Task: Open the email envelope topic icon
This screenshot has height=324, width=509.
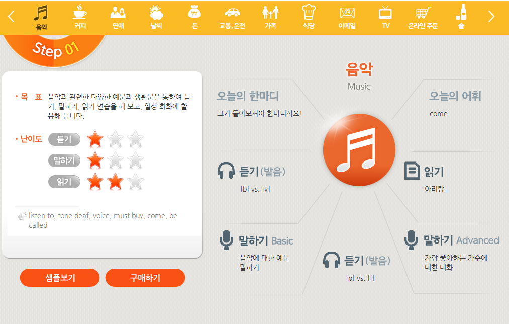Action: pos(347,13)
